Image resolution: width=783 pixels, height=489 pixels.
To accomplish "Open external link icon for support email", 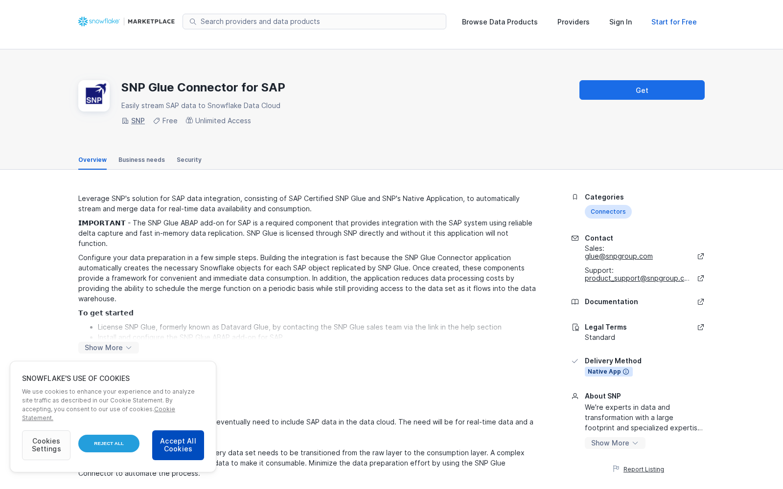I will coord(701,278).
